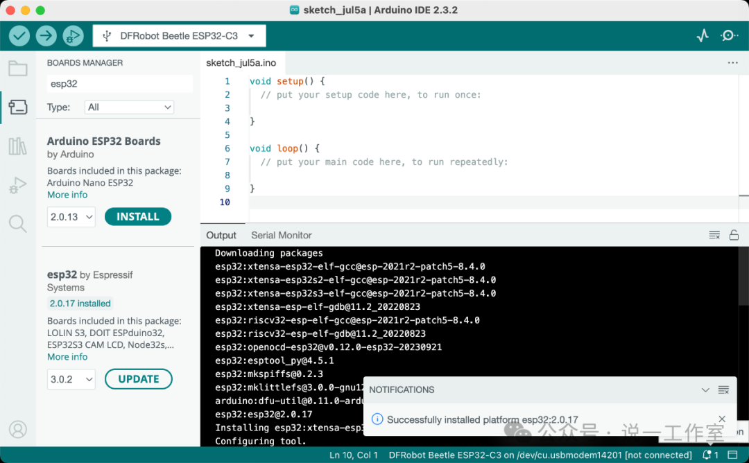The width and height of the screenshot is (749, 463).
Task: Toggle the bottom panel icon in status bar
Action: pyautogui.click(x=732, y=455)
